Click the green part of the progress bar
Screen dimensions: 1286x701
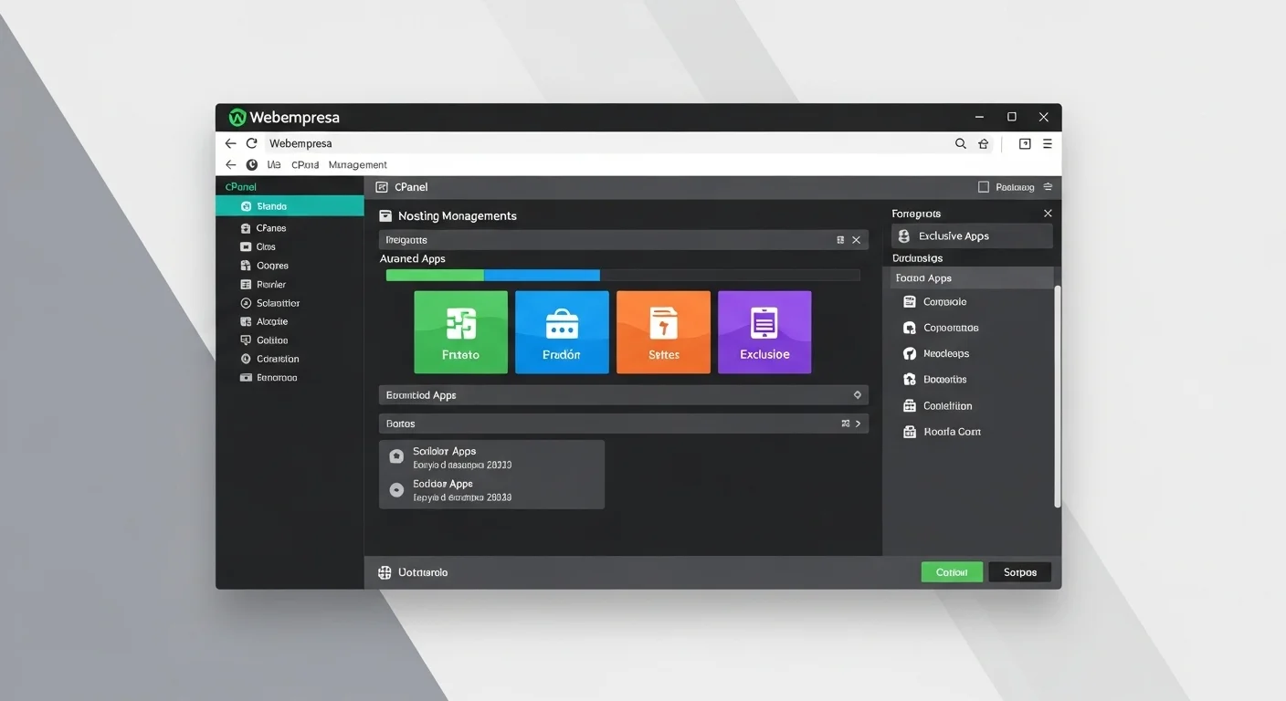(435, 275)
